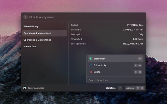Click the green play icon for Start timer
Screen dimensions: 167x104
coord(91,59)
